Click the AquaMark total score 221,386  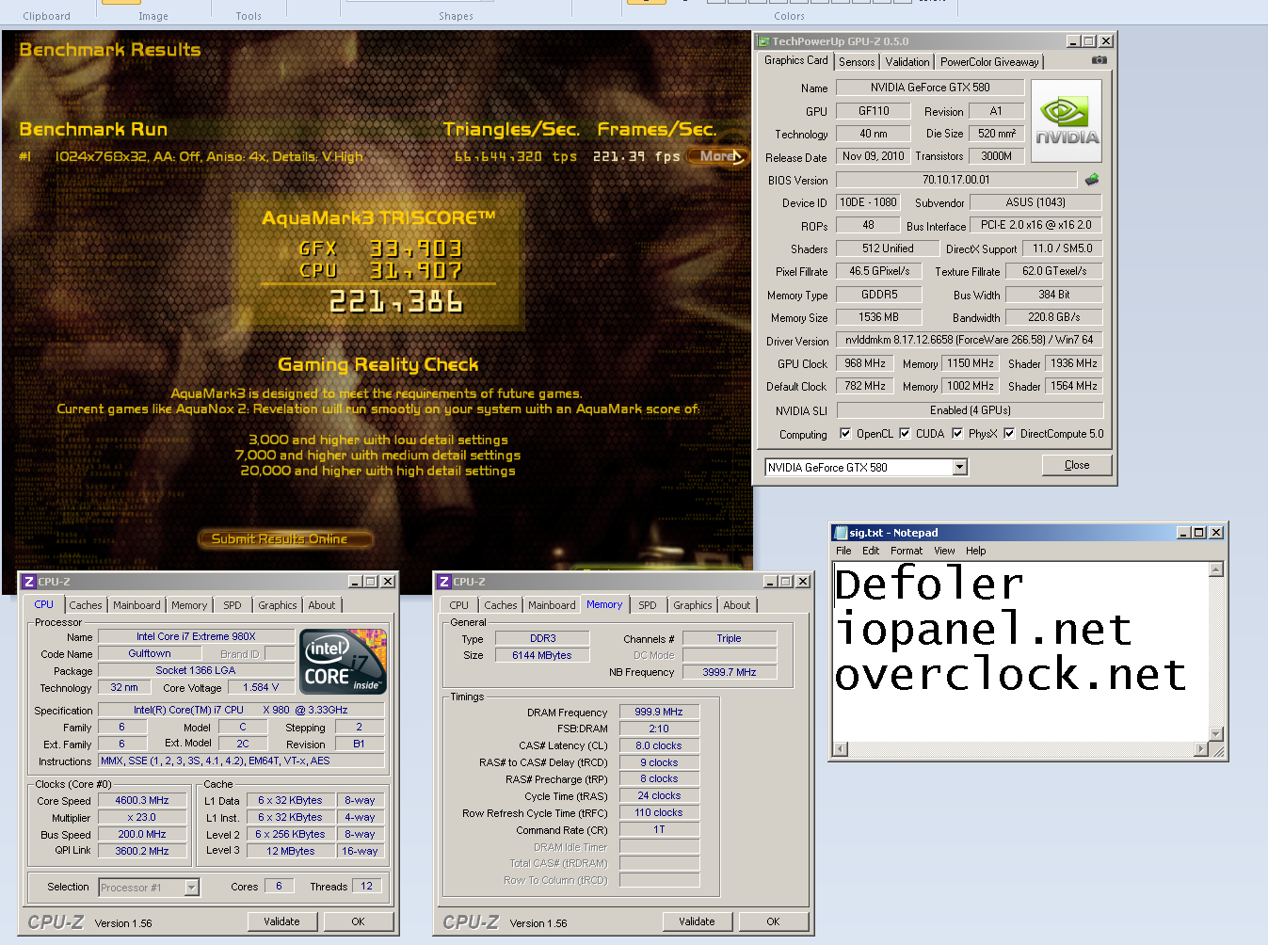click(x=396, y=302)
